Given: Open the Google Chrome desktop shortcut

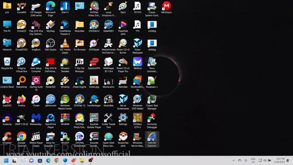Looking at the screenshot, I should click(x=22, y=139).
